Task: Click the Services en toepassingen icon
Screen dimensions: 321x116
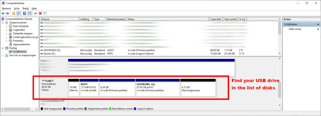Action: tap(7, 55)
